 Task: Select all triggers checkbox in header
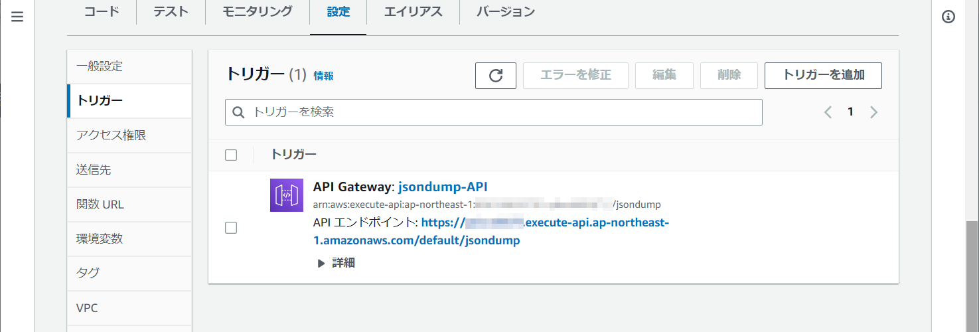[x=231, y=155]
